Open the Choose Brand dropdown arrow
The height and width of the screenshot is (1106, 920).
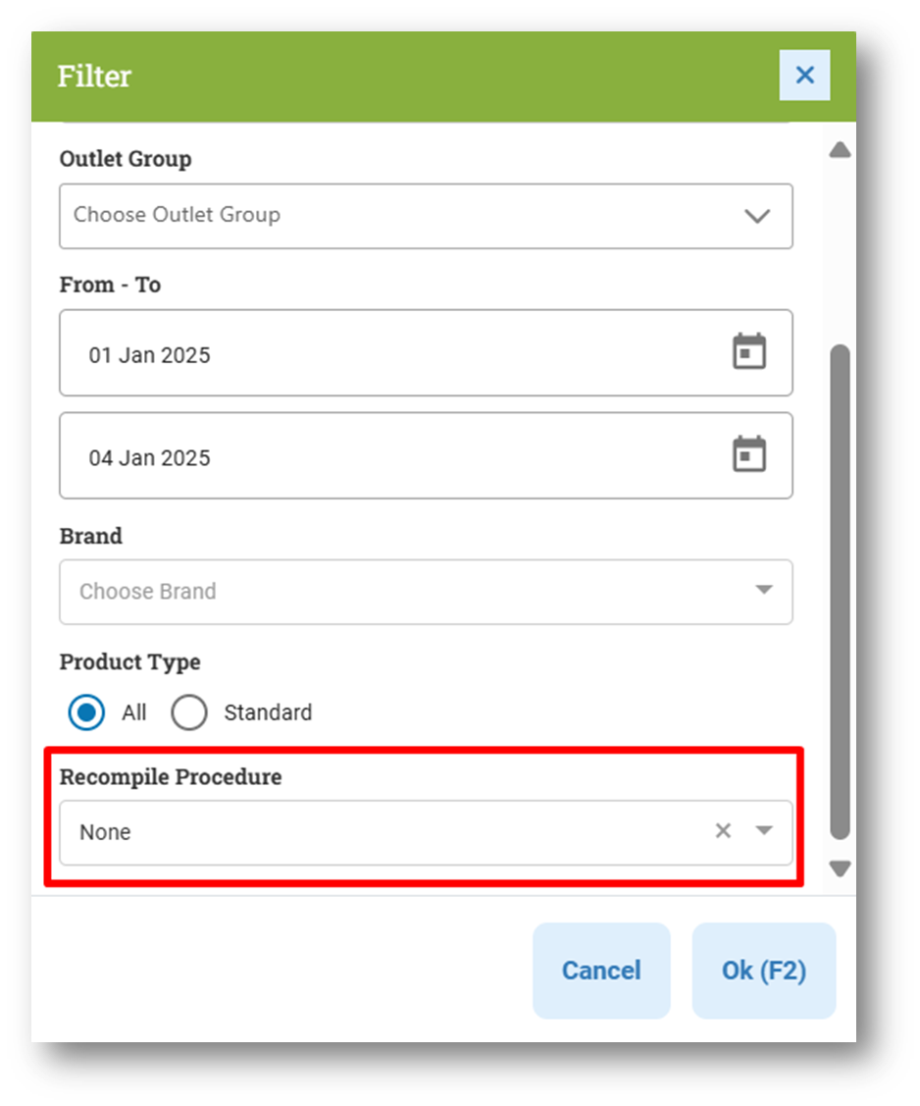point(764,590)
